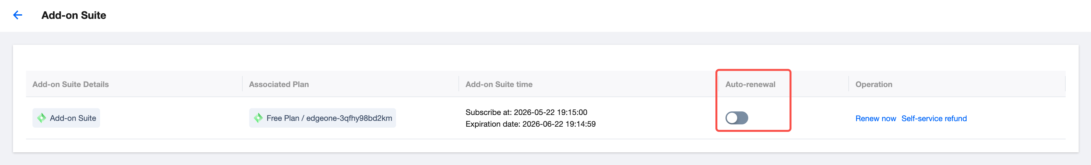Click the green icon beside Free Plan
Viewport: 1091px width, 165px height.
258,118
